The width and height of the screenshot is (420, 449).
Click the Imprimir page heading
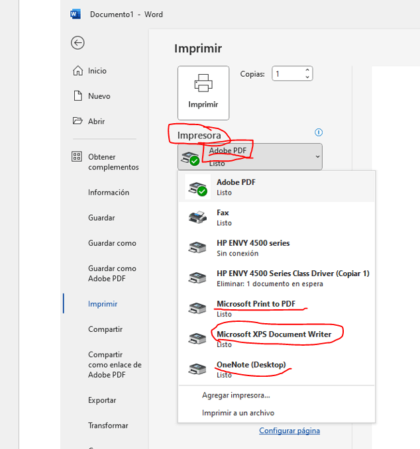pyautogui.click(x=198, y=48)
